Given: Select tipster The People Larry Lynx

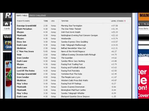Looking at the screenshot, I should click(71, 77).
